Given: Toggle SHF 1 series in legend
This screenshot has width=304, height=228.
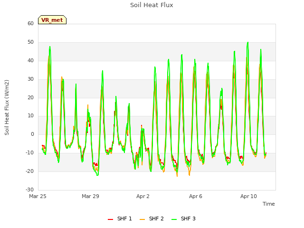Looking at the screenshot, I should click(x=120, y=218).
